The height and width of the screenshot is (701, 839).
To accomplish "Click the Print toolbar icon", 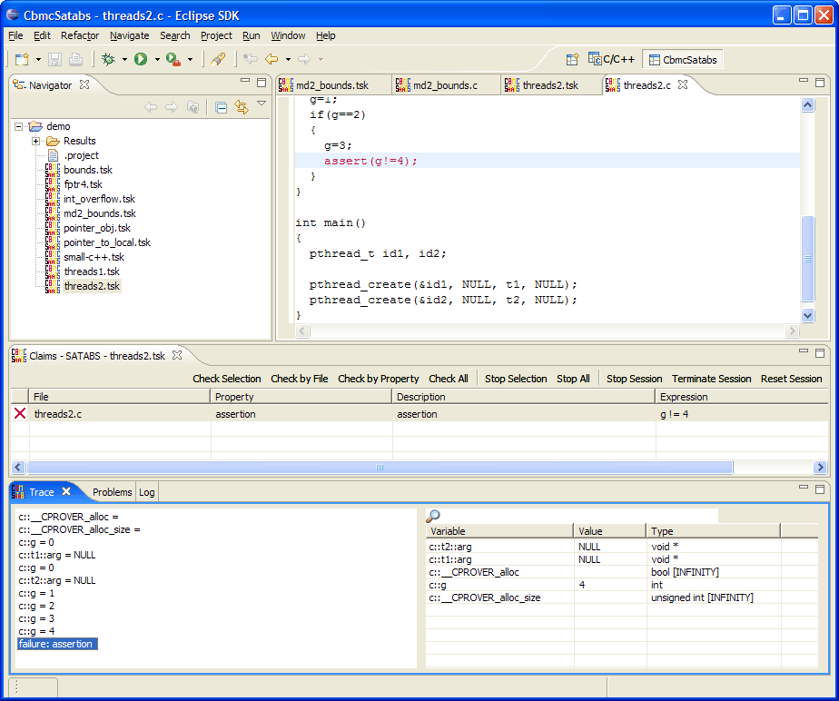I will coord(76,59).
